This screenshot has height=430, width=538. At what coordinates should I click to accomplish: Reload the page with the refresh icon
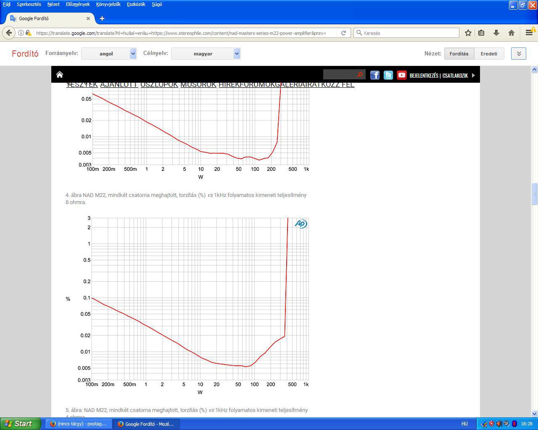[x=343, y=33]
